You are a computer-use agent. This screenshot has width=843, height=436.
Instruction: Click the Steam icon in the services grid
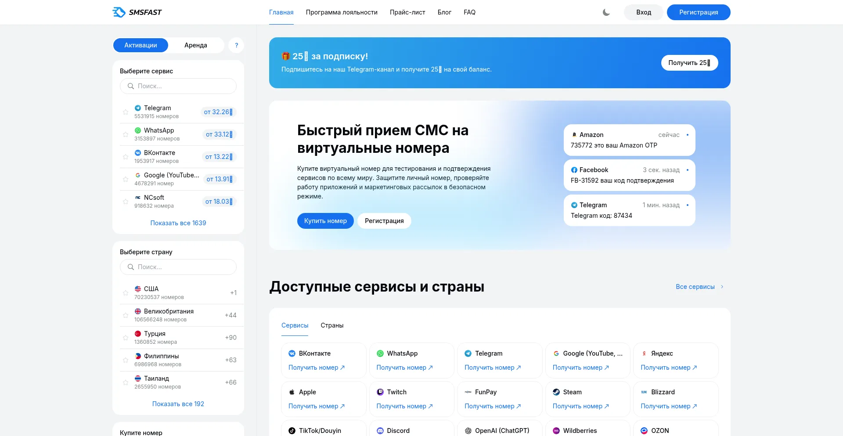556,392
